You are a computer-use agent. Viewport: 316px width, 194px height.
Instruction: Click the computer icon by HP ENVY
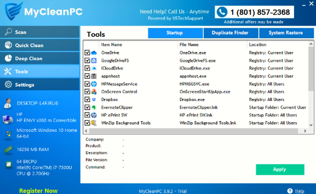[x=8, y=119]
